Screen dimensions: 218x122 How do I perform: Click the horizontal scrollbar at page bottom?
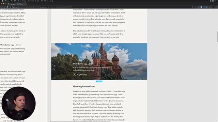click(80, 121)
